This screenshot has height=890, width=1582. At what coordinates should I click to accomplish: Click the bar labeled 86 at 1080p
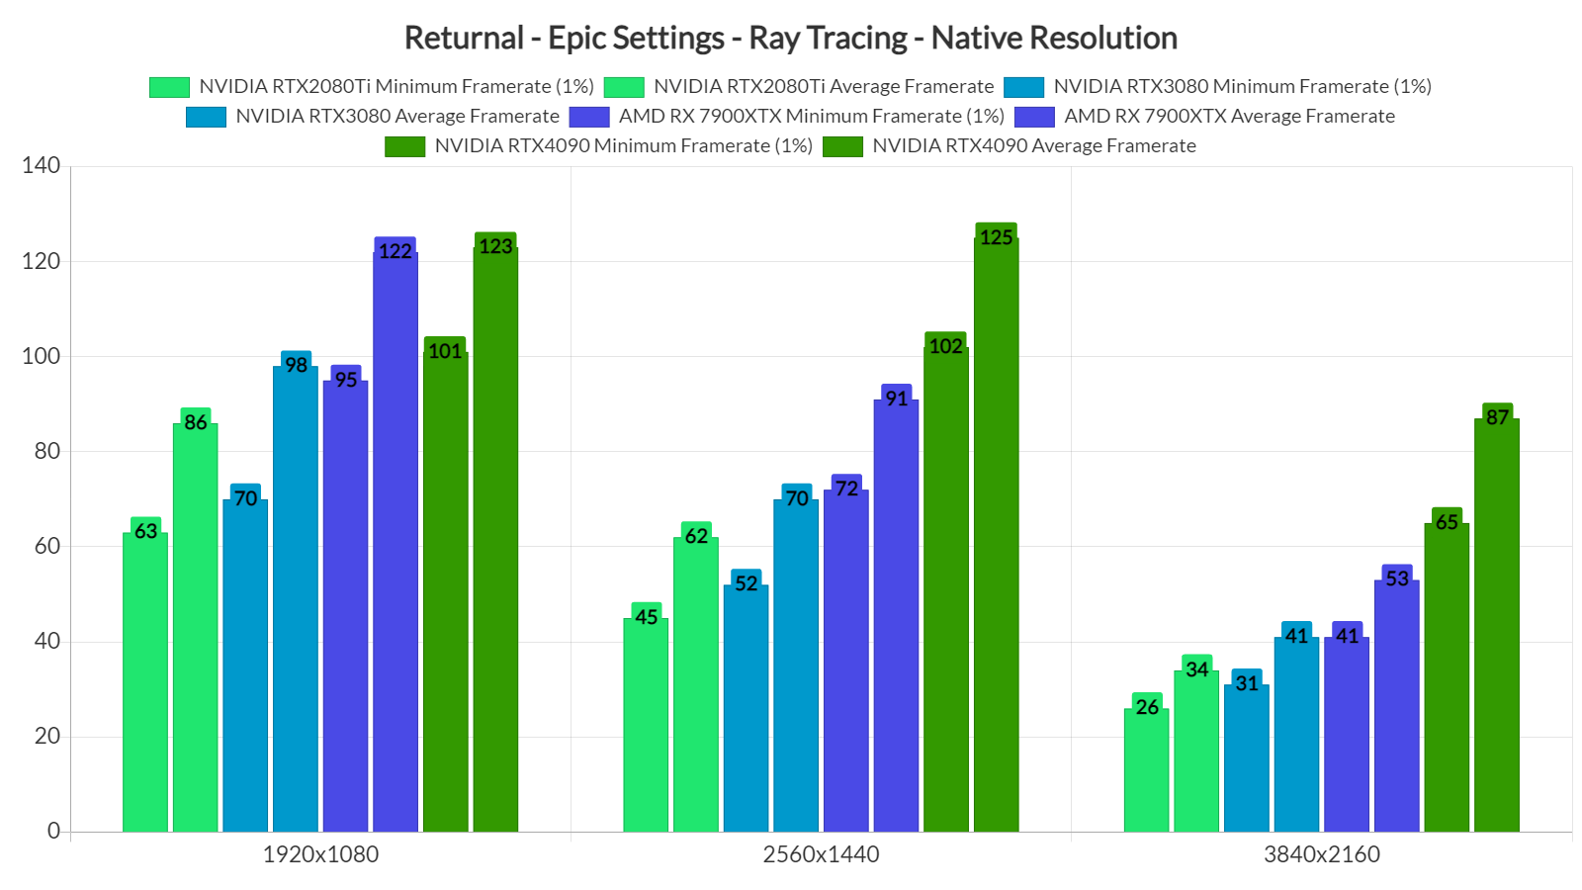pyautogui.click(x=196, y=628)
